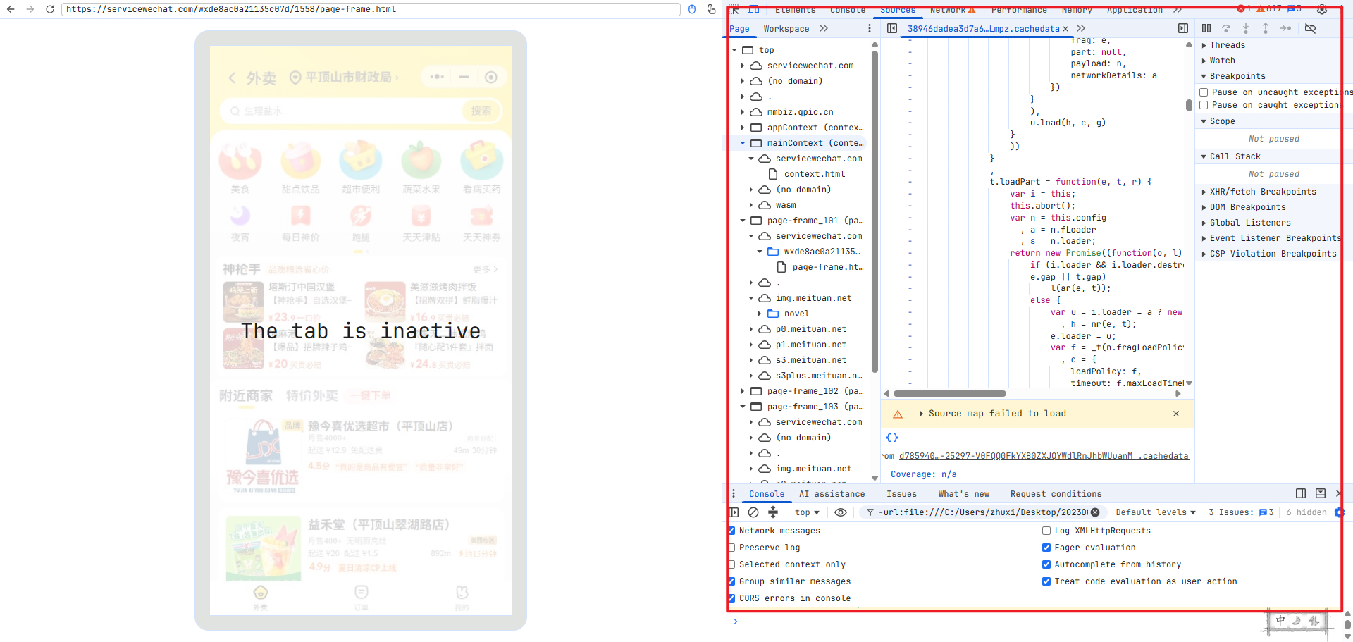
Task: Click the browser back arrow
Action: [11, 9]
